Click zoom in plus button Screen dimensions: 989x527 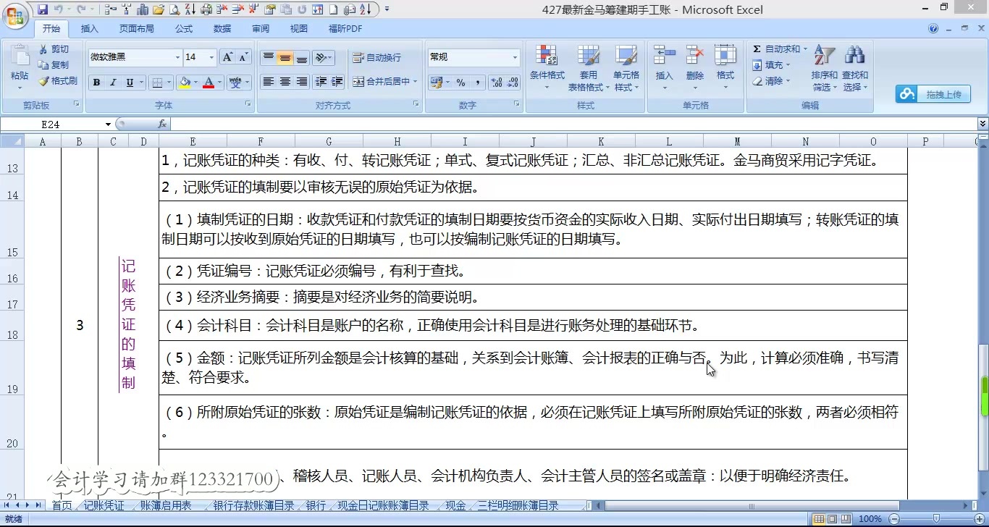click(979, 519)
